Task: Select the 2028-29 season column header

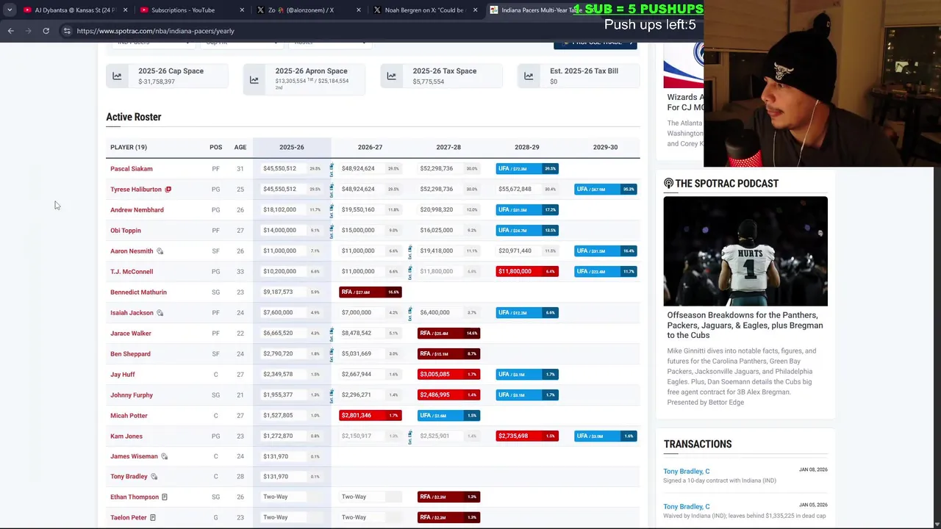Action: pos(526,147)
